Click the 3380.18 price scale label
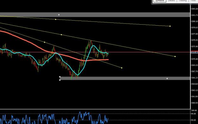198x124 pixels. [x=194, y=21]
